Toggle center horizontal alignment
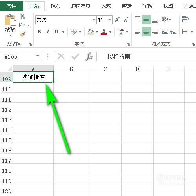Screen dimensions: 196x196 pyautogui.click(x=146, y=32)
